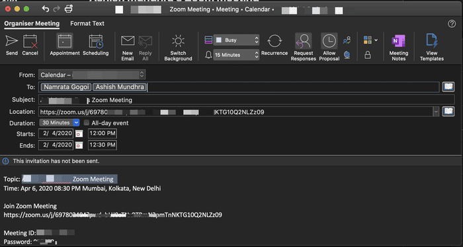Viewport: 463px width, 247px height.
Task: Click the end date field
Action: (56, 145)
